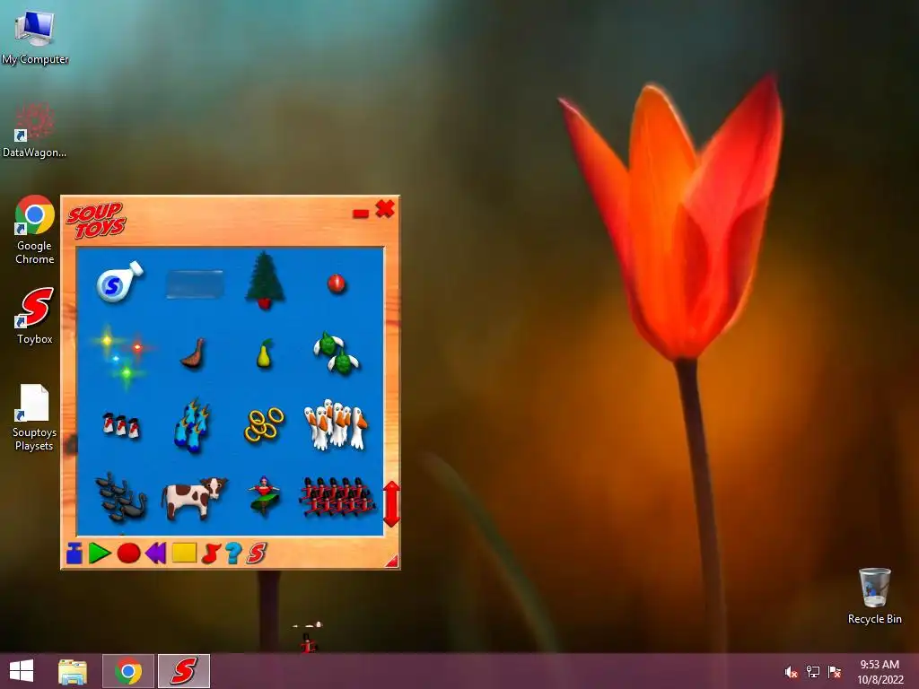Image resolution: width=919 pixels, height=689 pixels.
Task: Select the brown spotted cow toy
Action: (x=194, y=498)
